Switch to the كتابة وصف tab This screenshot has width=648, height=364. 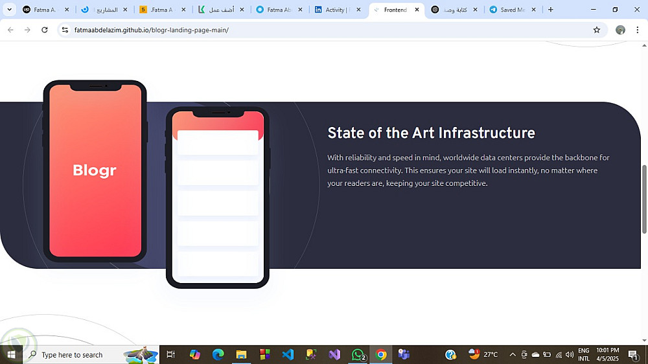pyautogui.click(x=454, y=10)
